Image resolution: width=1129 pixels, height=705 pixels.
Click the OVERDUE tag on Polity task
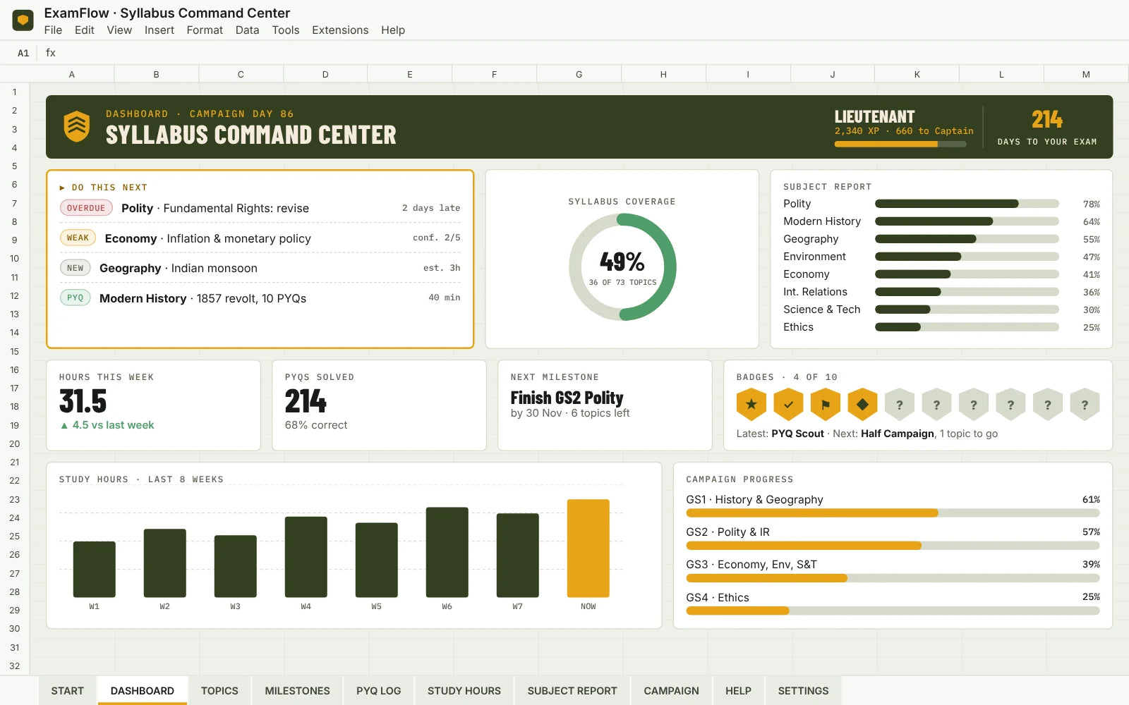point(86,208)
